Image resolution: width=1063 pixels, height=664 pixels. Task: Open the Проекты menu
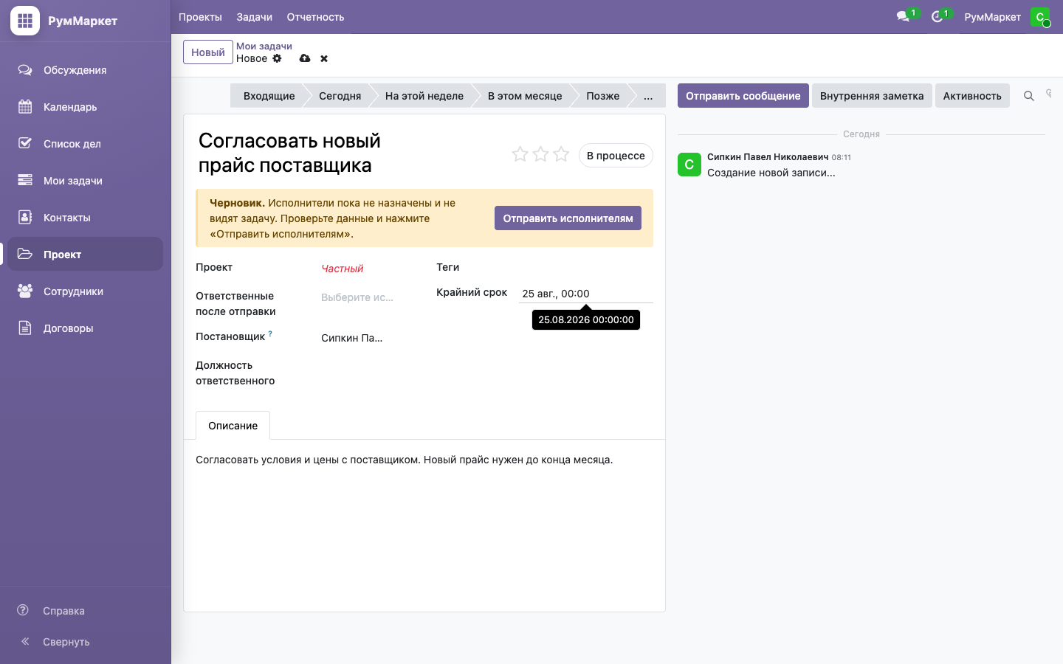point(200,17)
